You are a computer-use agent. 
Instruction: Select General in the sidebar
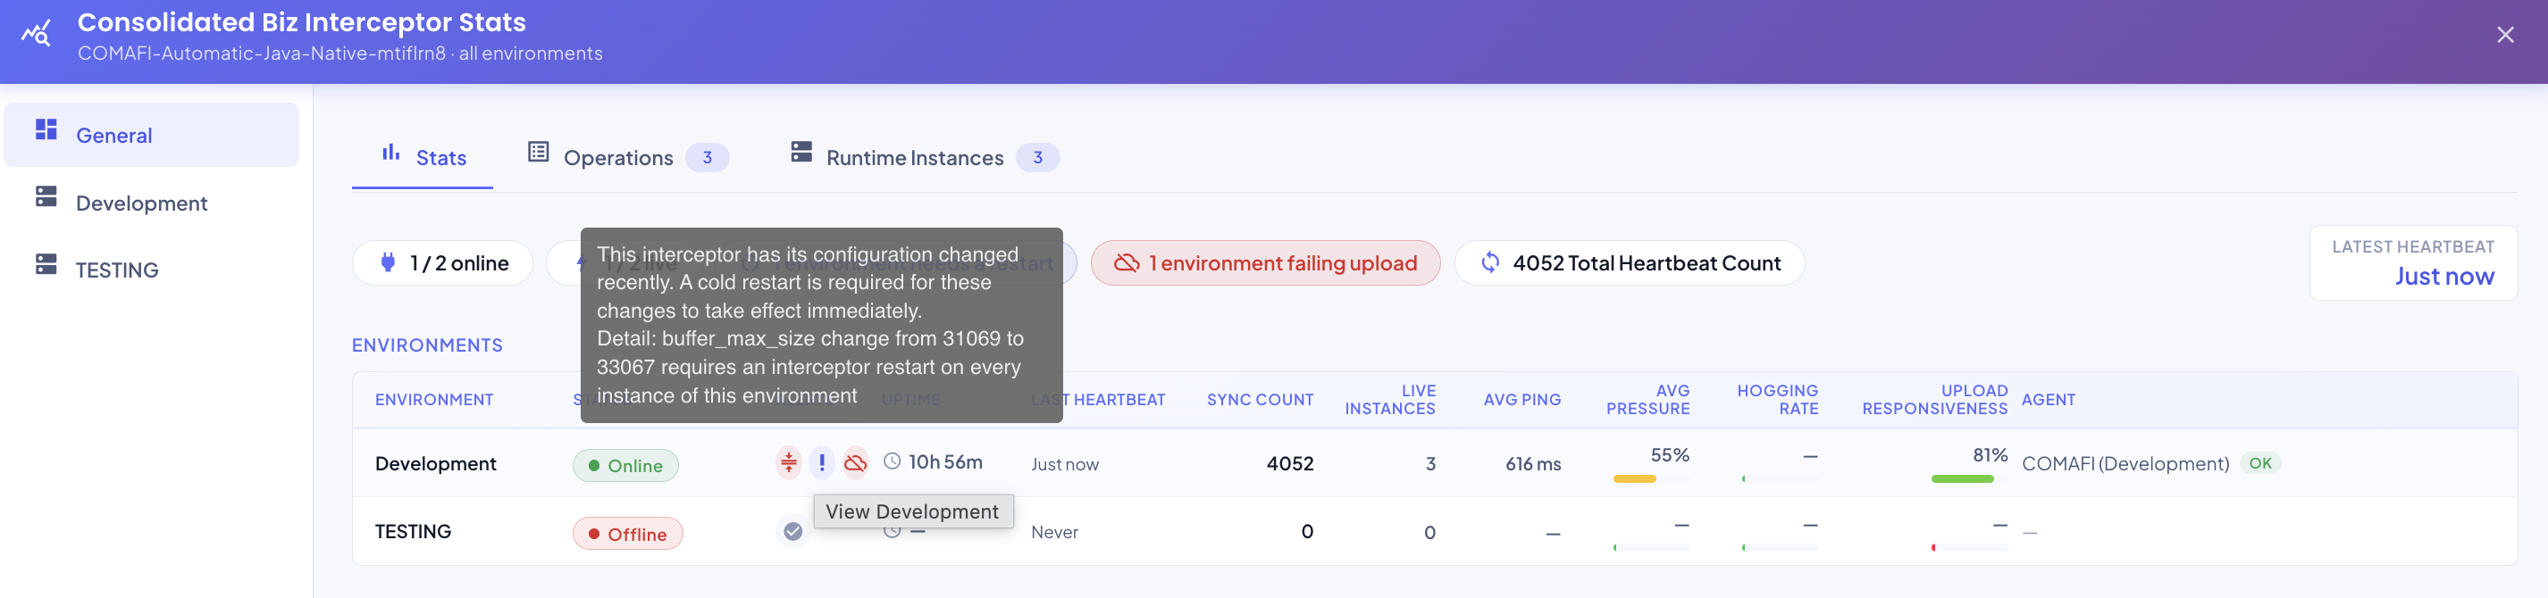click(x=151, y=135)
